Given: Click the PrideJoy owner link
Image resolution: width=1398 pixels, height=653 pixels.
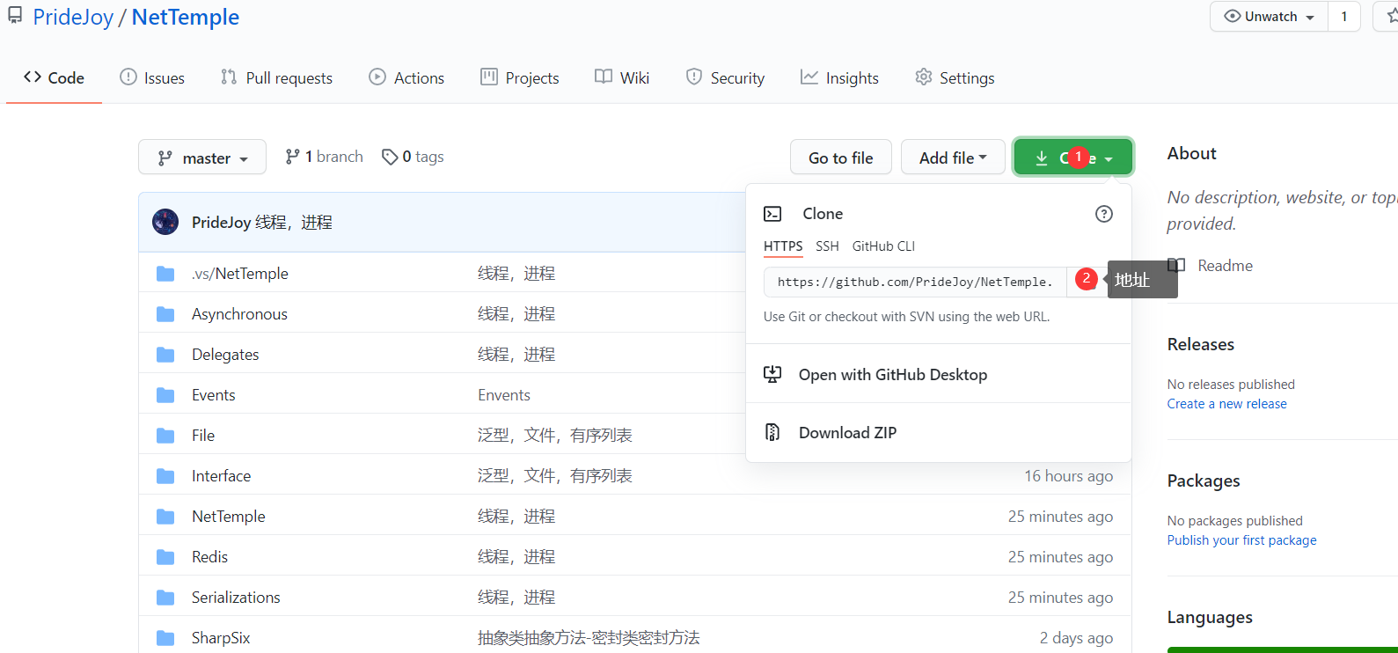Looking at the screenshot, I should coord(73,17).
